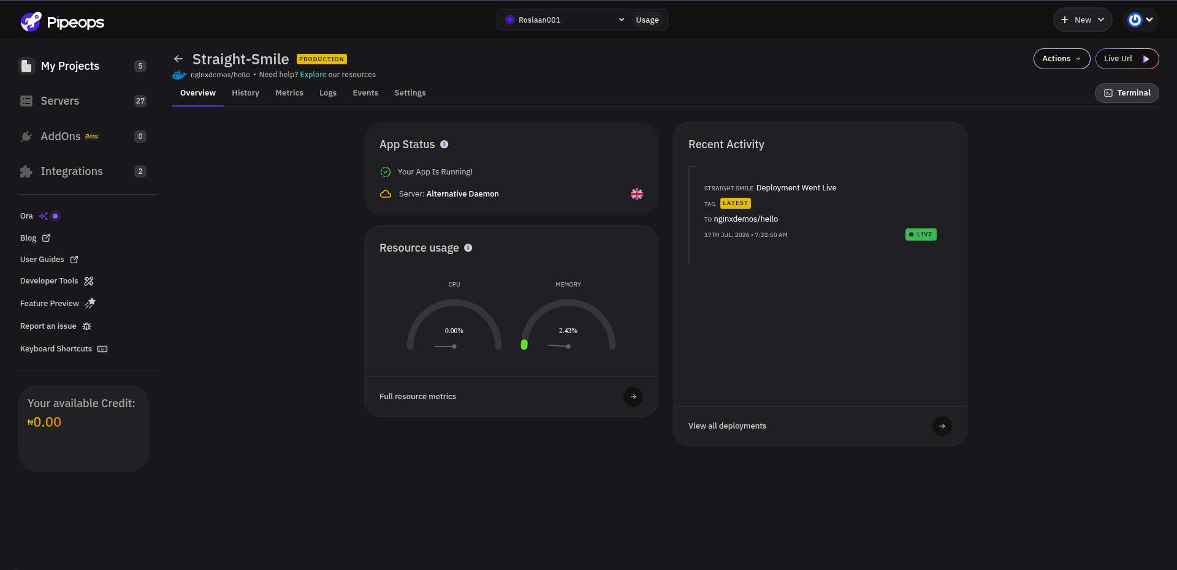Click the nginxdemos/hello deployment target text
Image resolution: width=1177 pixels, height=570 pixels.
(745, 219)
